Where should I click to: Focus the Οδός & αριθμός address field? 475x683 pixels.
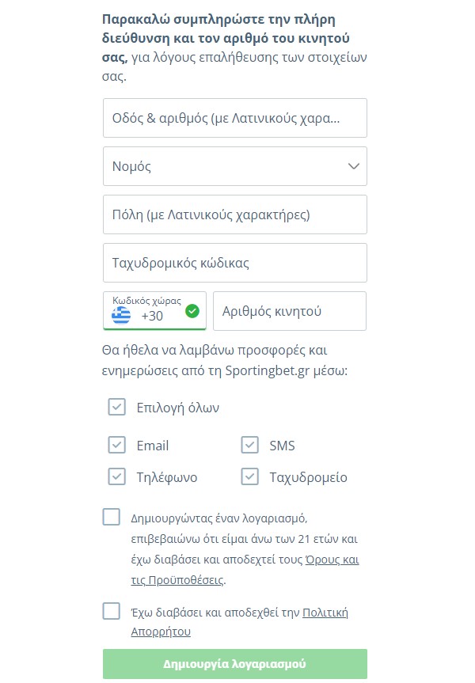click(x=235, y=118)
